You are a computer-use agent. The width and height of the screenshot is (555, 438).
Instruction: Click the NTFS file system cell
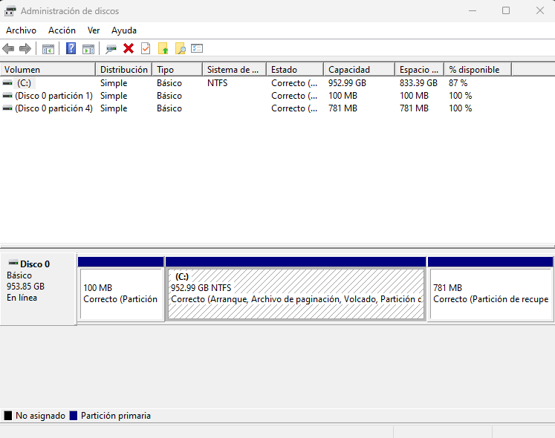(x=218, y=83)
